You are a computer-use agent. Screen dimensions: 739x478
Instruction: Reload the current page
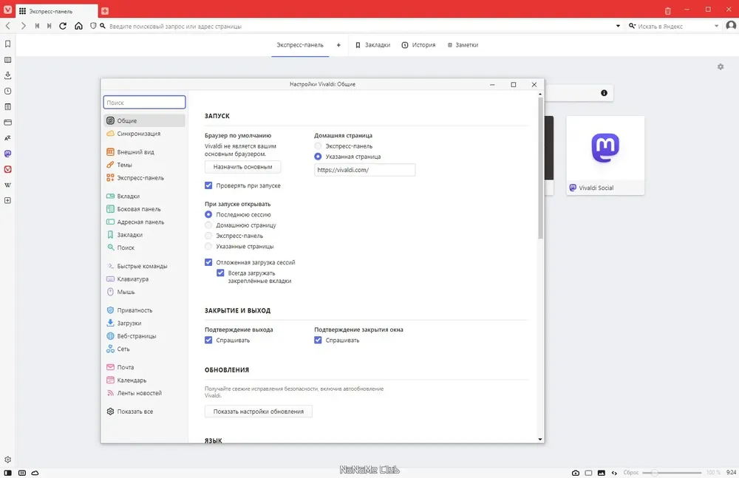63,26
